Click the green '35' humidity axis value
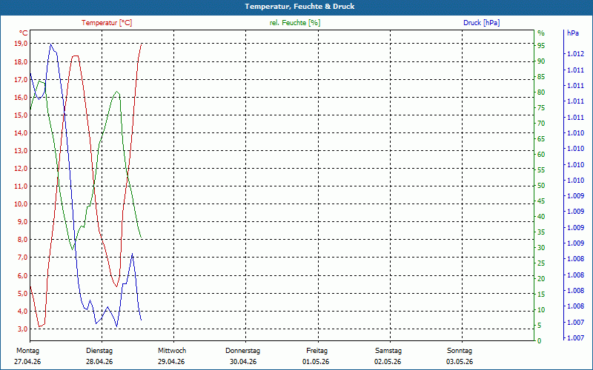This screenshot has width=593, height=370. click(541, 232)
